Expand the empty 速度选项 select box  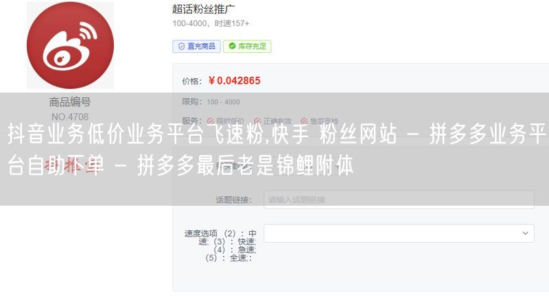tap(399, 233)
